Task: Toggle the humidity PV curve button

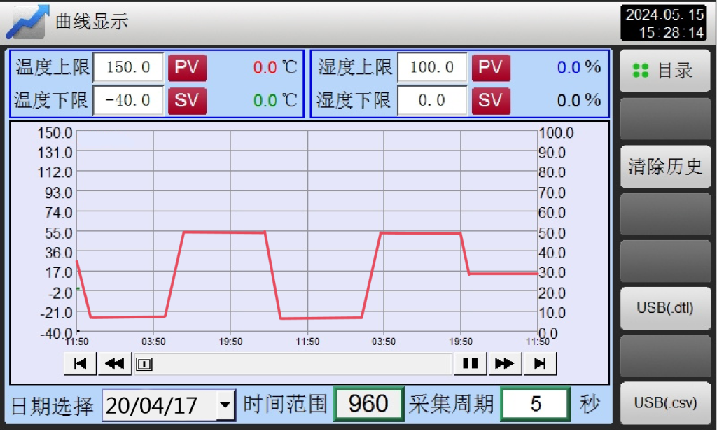Action: coord(490,67)
